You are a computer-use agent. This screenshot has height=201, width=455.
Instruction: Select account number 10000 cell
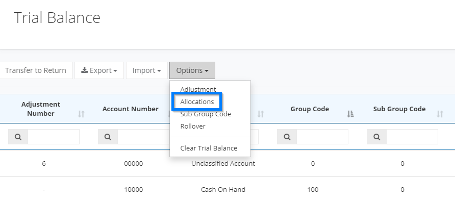coord(134,189)
